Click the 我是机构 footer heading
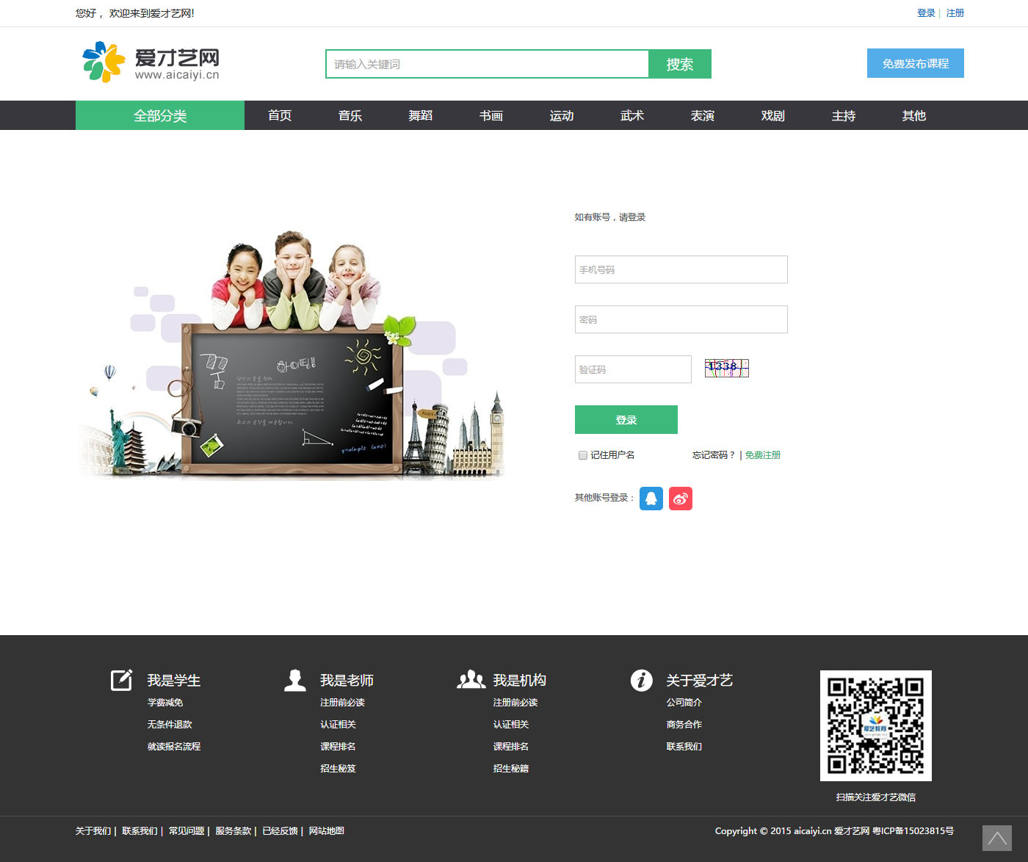The height and width of the screenshot is (862, 1028). click(520, 681)
